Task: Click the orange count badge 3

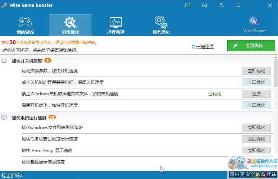Action: (47, 61)
